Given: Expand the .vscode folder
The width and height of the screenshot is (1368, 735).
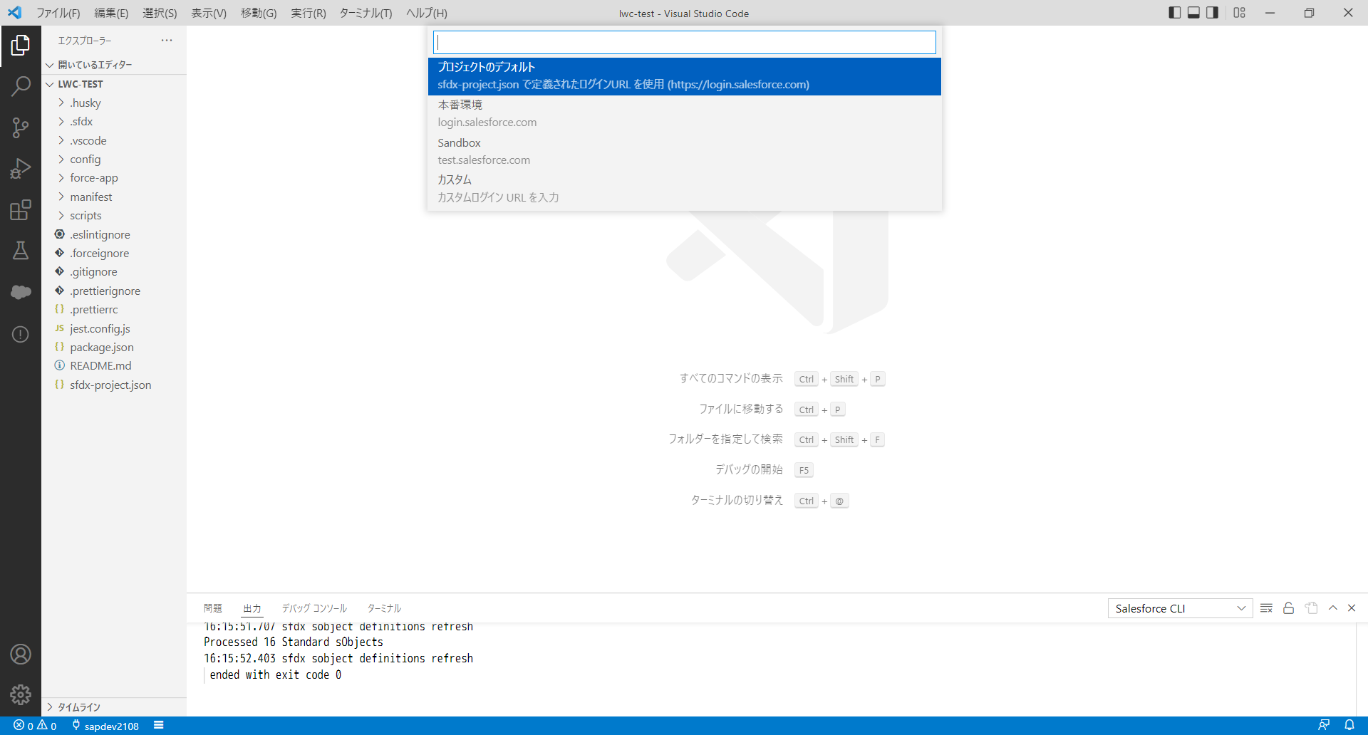Looking at the screenshot, I should pyautogui.click(x=114, y=141).
